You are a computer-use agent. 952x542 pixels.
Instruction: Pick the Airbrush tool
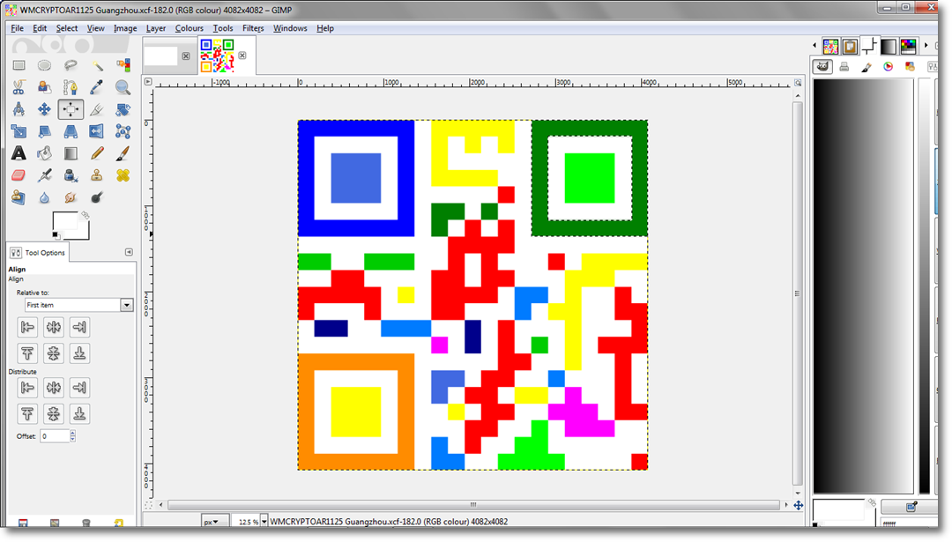click(44, 175)
